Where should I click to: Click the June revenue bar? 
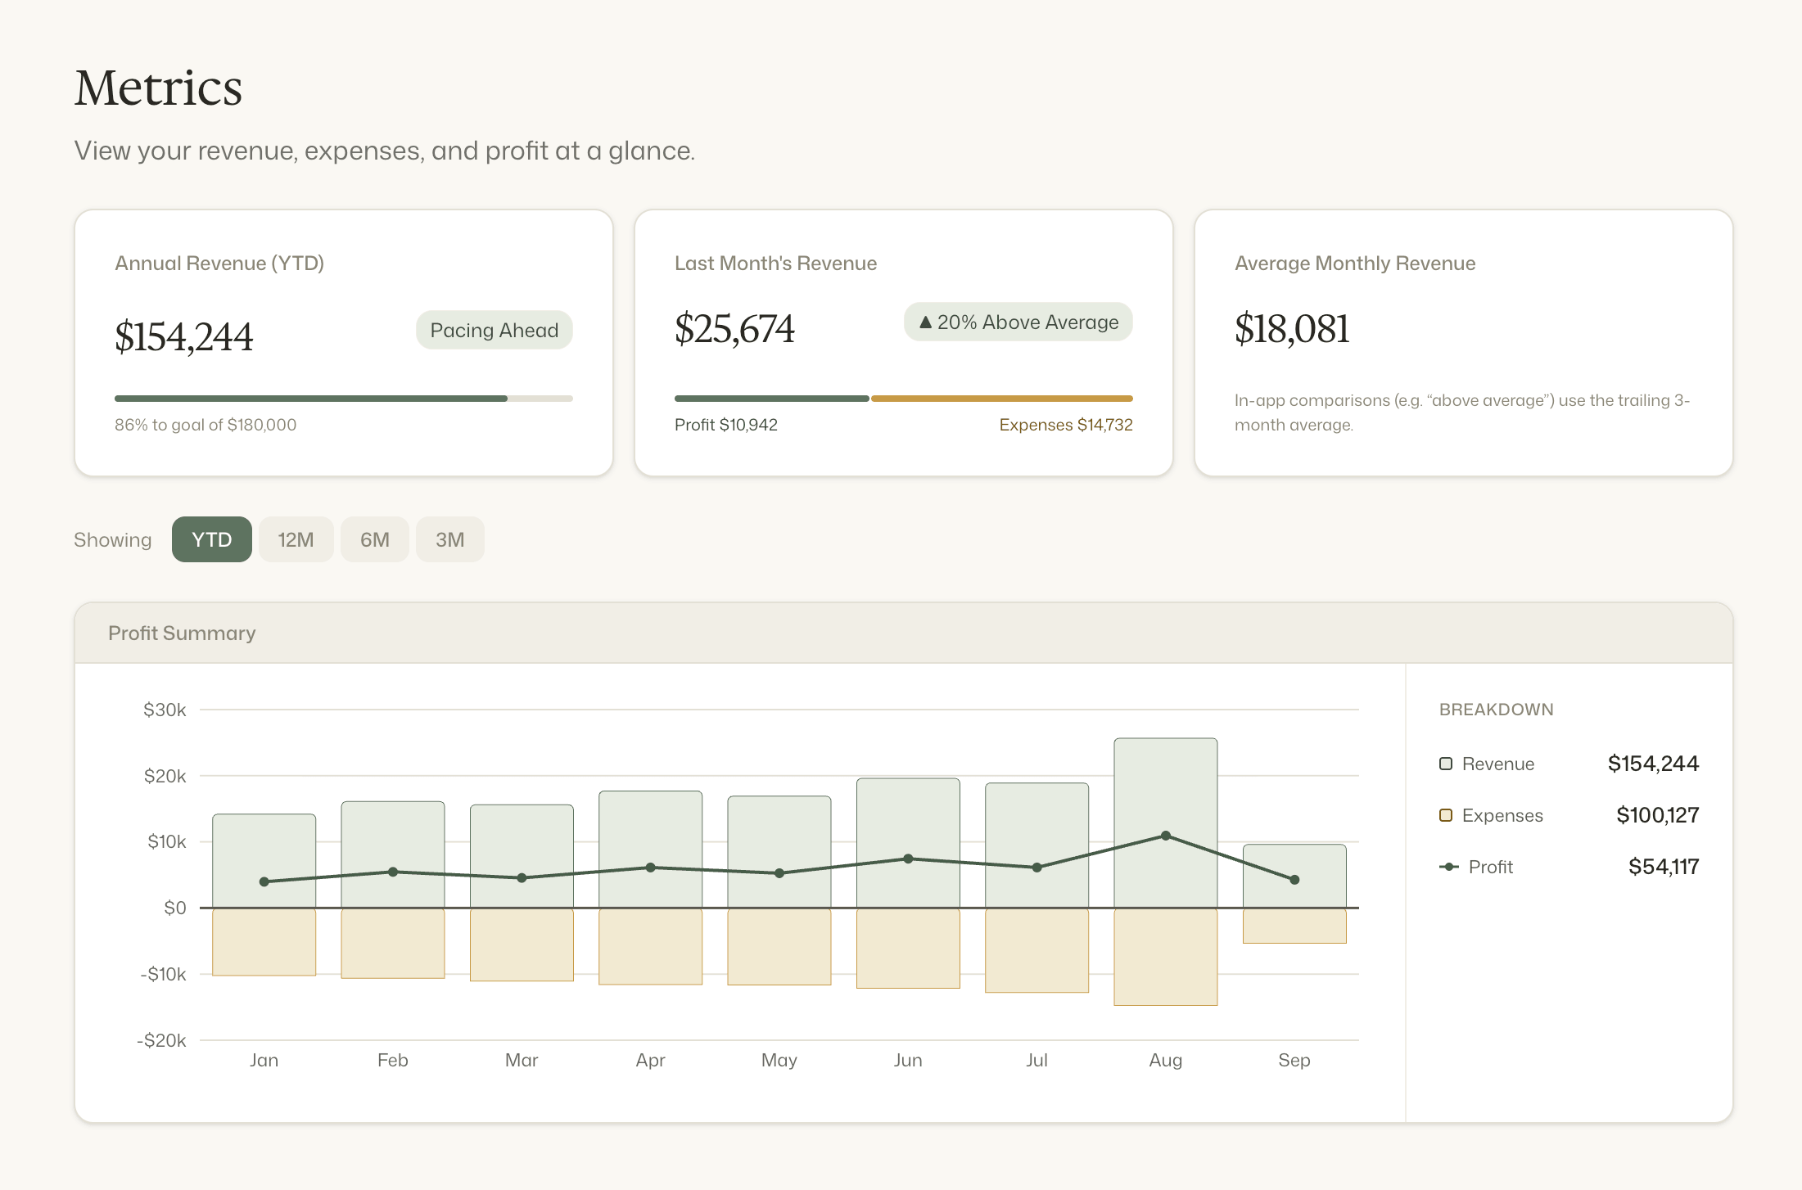point(908,843)
